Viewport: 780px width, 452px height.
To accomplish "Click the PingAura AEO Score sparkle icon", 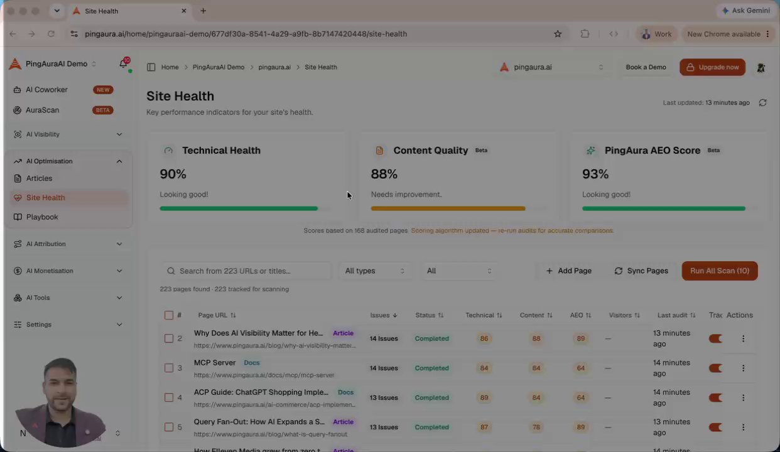I will coord(590,151).
